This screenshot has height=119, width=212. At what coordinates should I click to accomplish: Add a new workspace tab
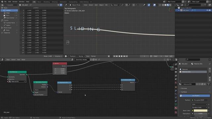click(91, 2)
